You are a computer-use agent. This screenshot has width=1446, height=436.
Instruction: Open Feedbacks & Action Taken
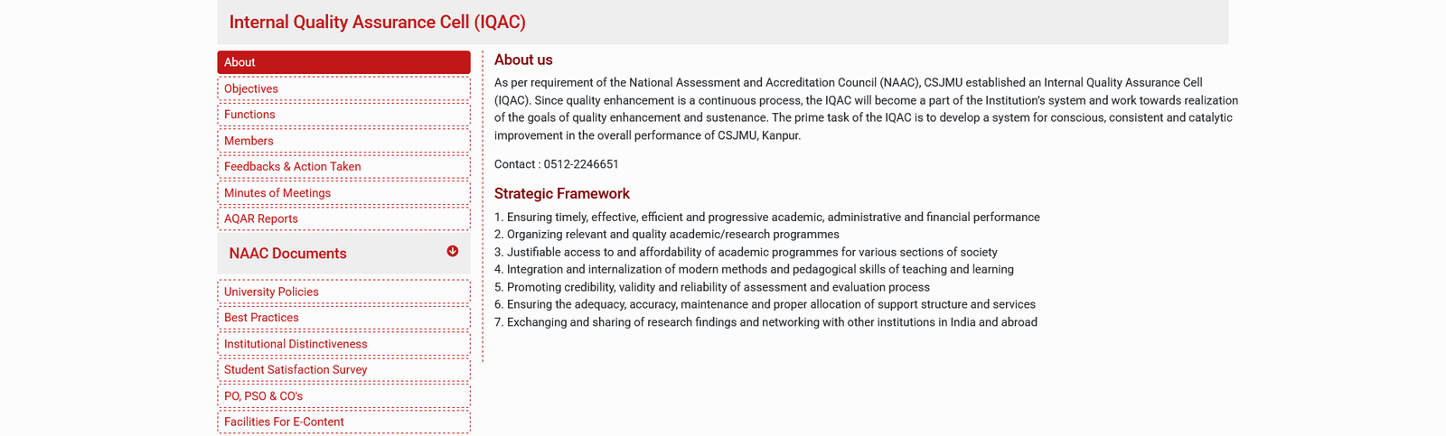(x=292, y=167)
